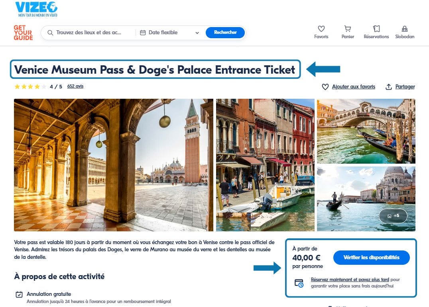
Task: Toggle the heart to add activity to favorites
Action: click(x=325, y=86)
